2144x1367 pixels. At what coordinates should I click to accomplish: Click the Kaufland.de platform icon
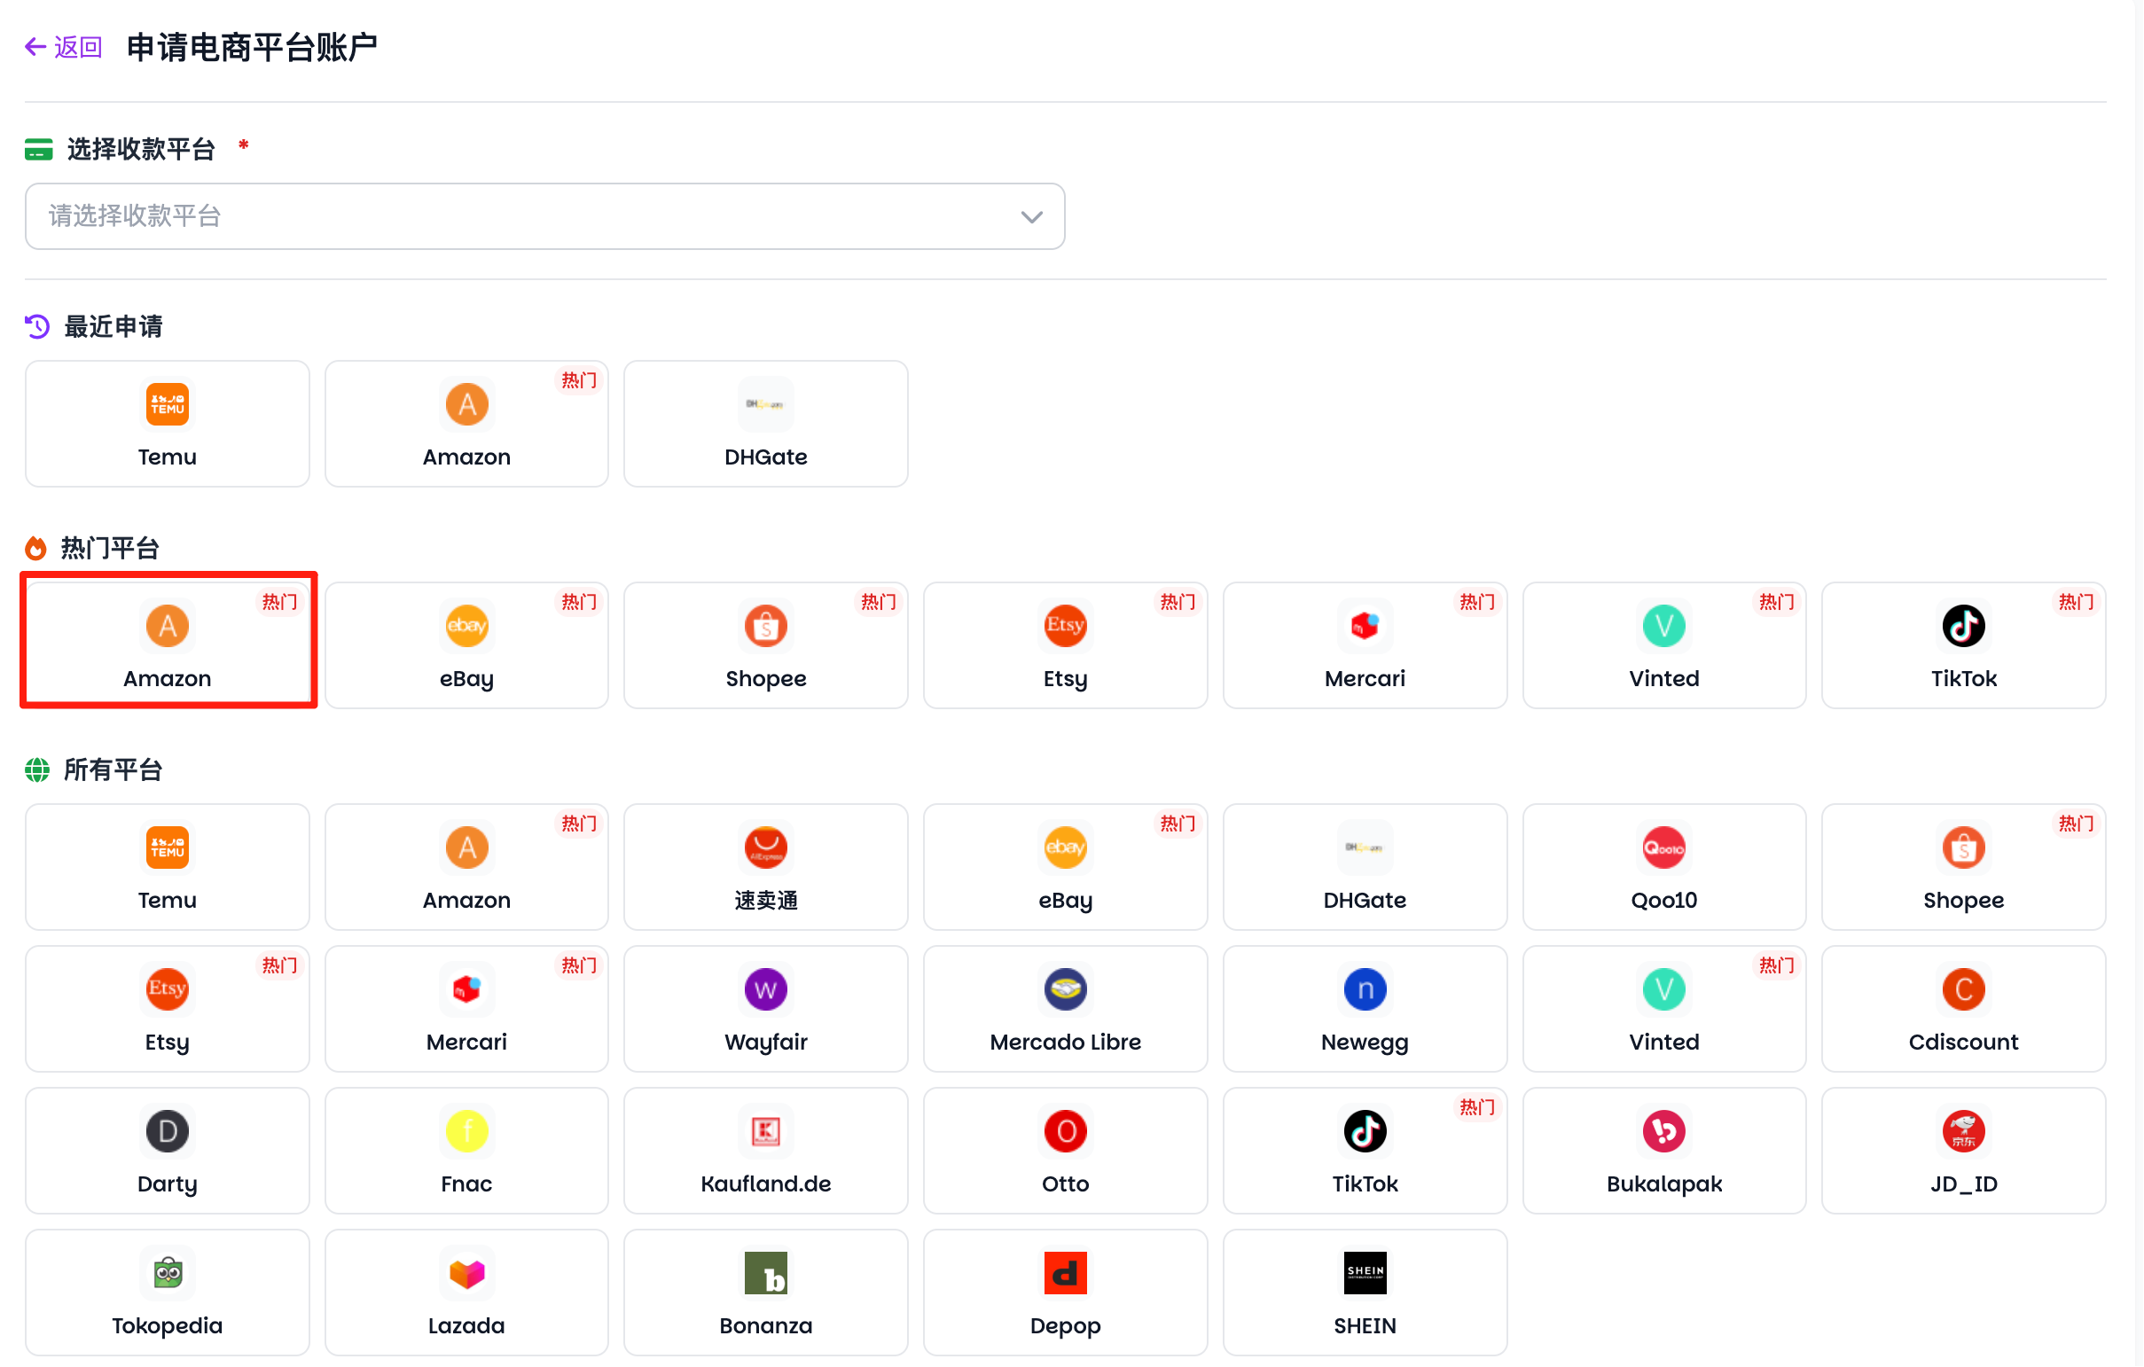tap(766, 1131)
